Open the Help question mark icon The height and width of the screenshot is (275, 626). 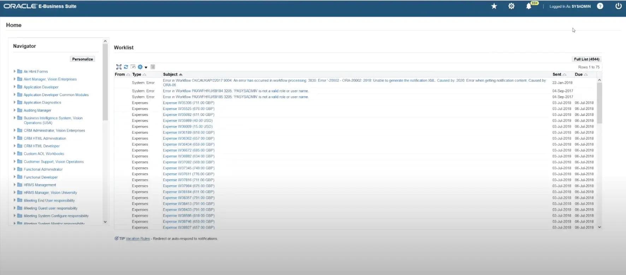pos(600,6)
